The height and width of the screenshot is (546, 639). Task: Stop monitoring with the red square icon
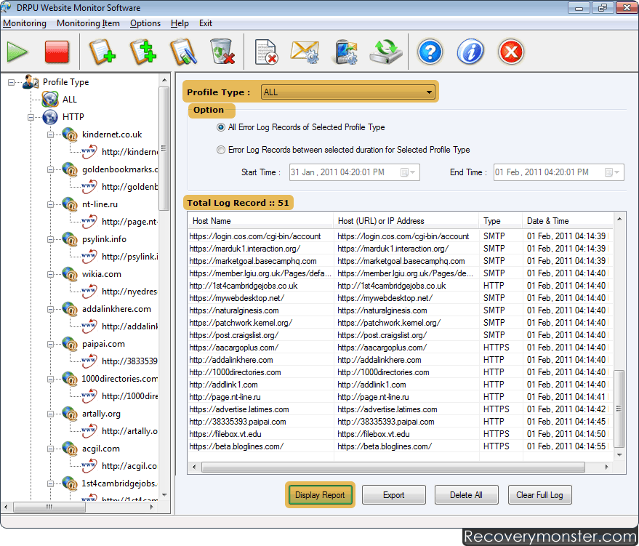point(57,52)
